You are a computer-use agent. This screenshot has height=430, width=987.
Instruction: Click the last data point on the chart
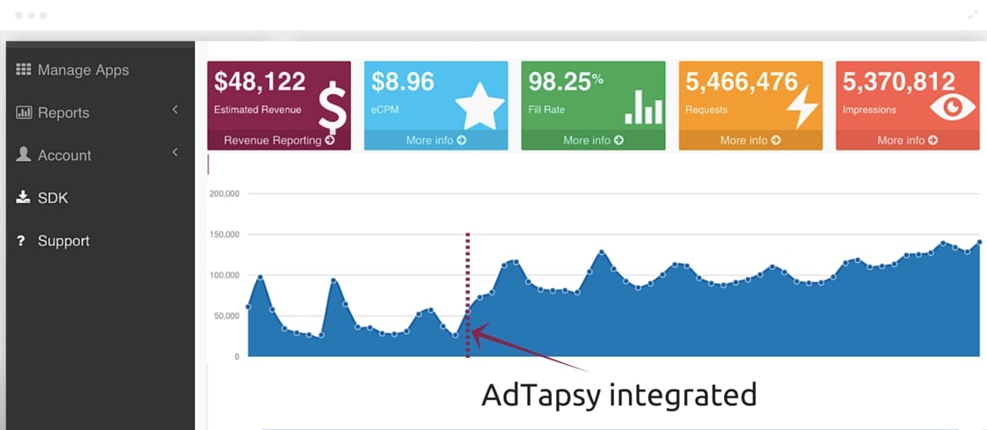979,242
